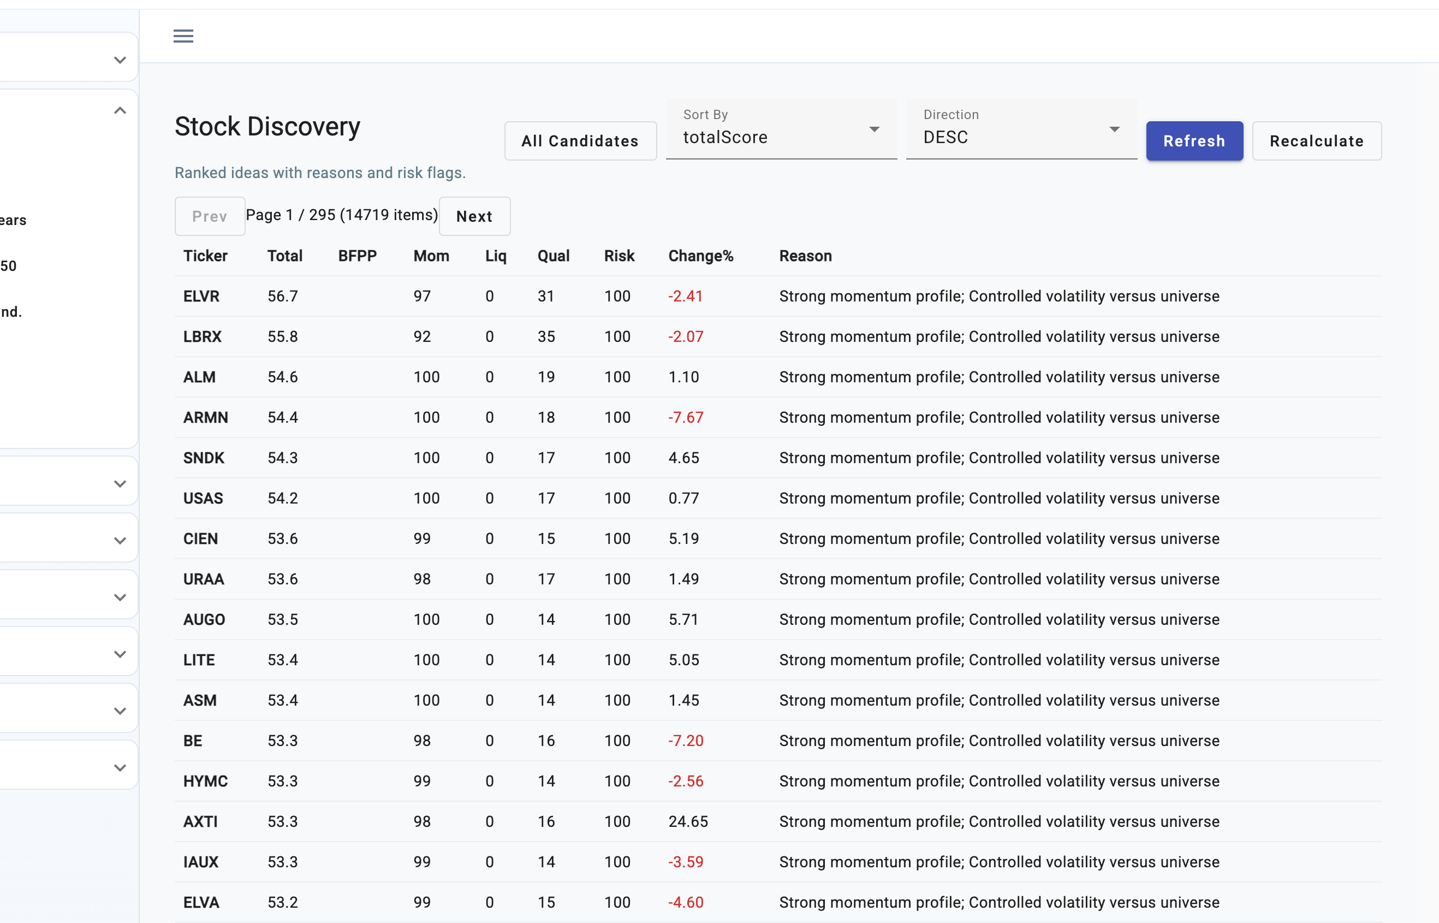
Task: Go to Next page of results
Action: [474, 216]
